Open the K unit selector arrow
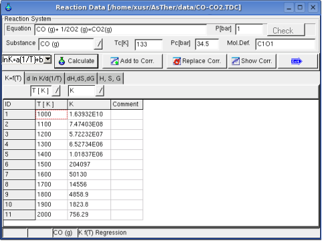This screenshot has height=241, width=322. click(100, 91)
